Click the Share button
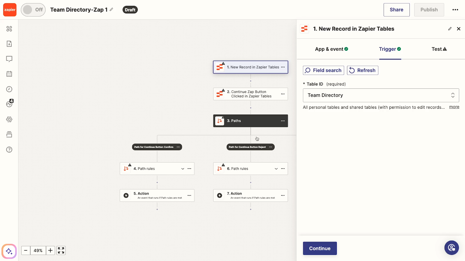Screen dimensions: 465x261 point(396,10)
